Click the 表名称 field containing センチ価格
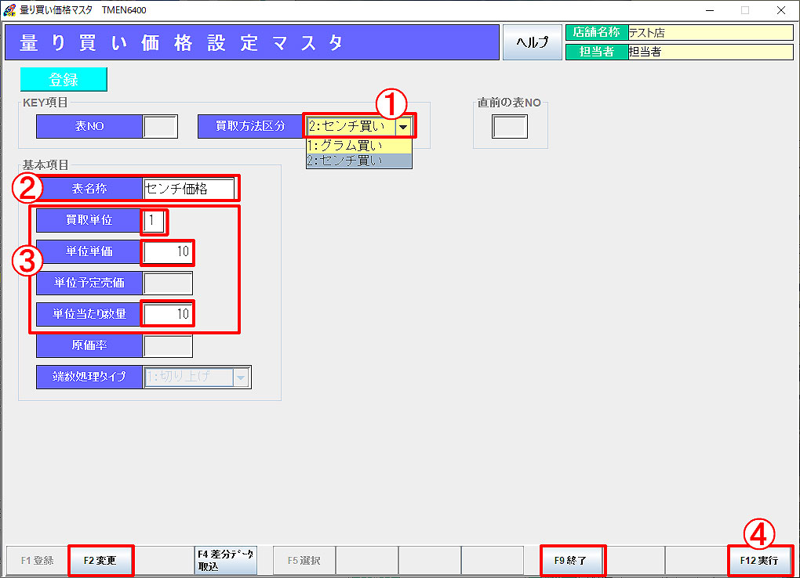The width and height of the screenshot is (800, 578). [x=189, y=189]
